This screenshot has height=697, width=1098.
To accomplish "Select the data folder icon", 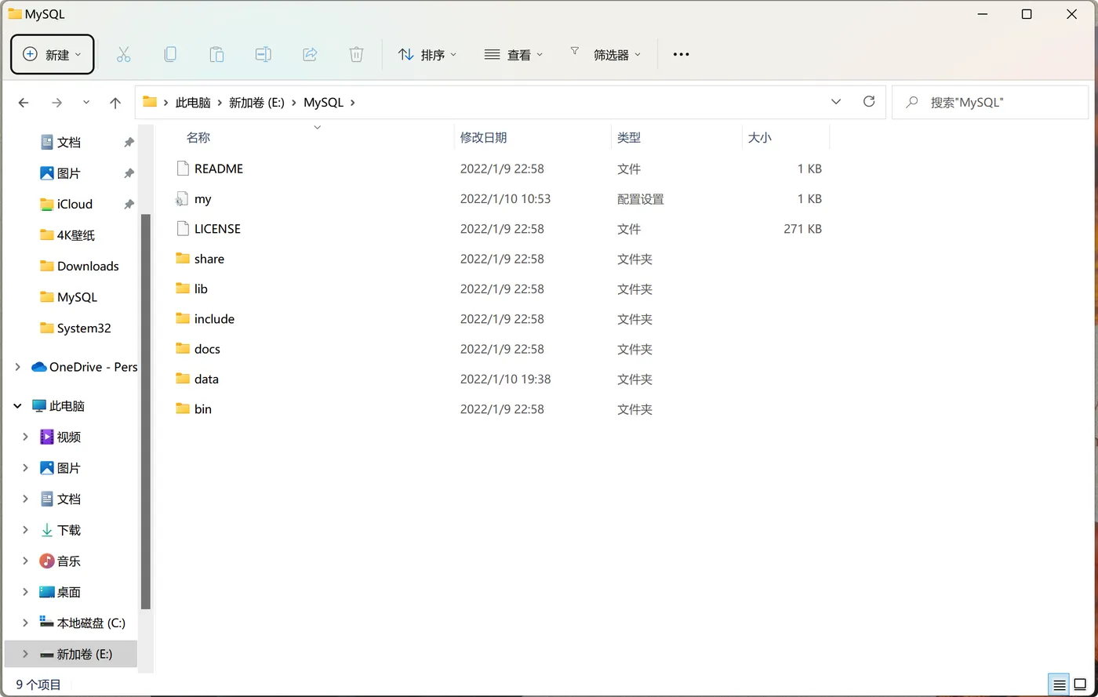I will tap(183, 379).
